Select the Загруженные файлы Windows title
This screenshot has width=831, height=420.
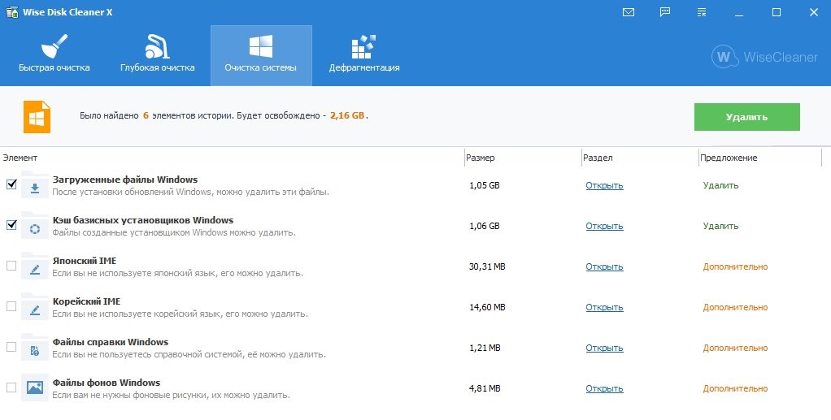125,180
